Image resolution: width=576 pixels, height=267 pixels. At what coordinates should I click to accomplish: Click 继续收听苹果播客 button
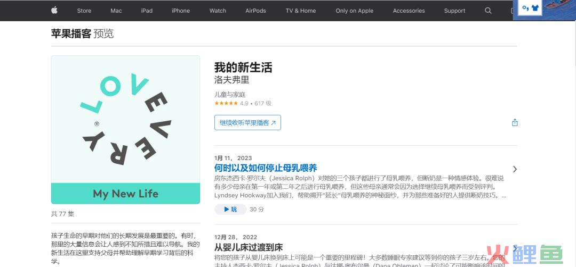(x=247, y=123)
